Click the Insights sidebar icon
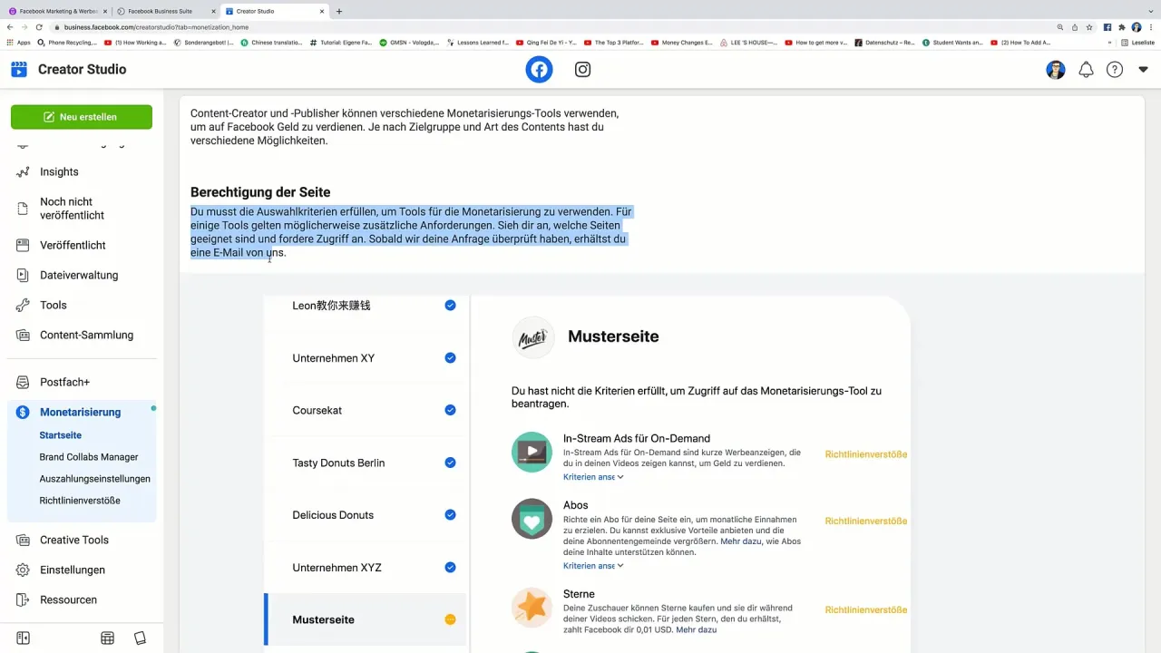1161x653 pixels. pos(24,171)
